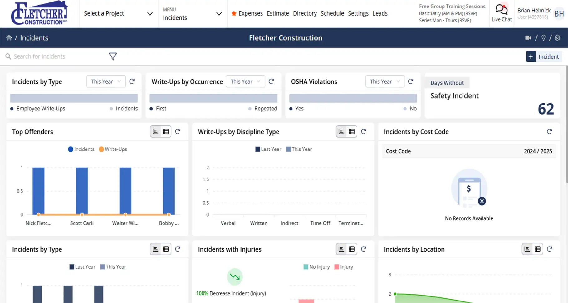Screen dimensions: 568x303
Task: Toggle the Write-Ups legend in Top Offenders
Action: [113, 149]
